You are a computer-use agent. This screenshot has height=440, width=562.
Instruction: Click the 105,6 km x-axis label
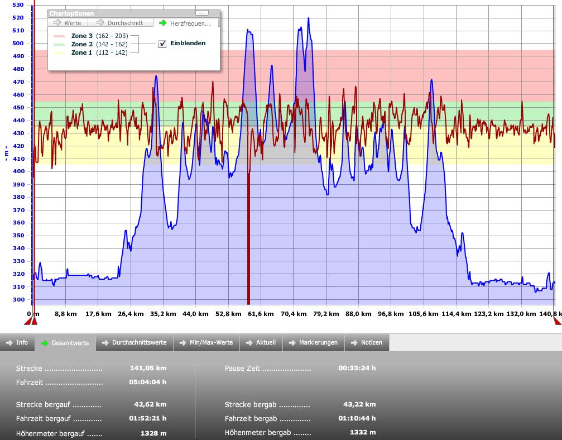[x=423, y=314]
